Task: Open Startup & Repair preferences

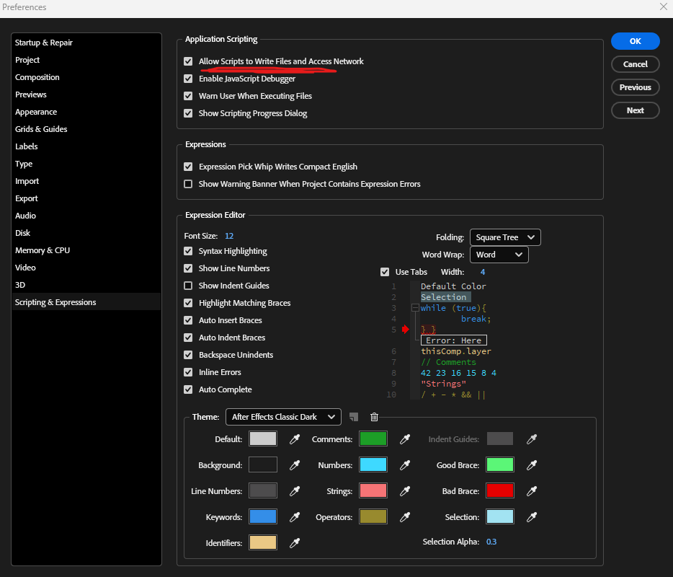Action: pos(44,43)
